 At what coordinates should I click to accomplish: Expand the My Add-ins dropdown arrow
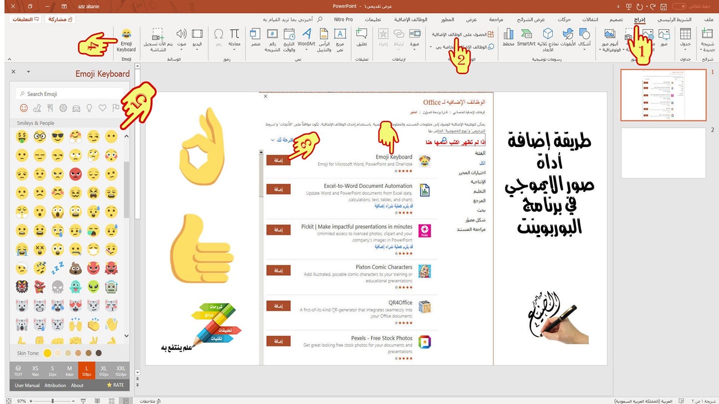pyautogui.click(x=430, y=47)
